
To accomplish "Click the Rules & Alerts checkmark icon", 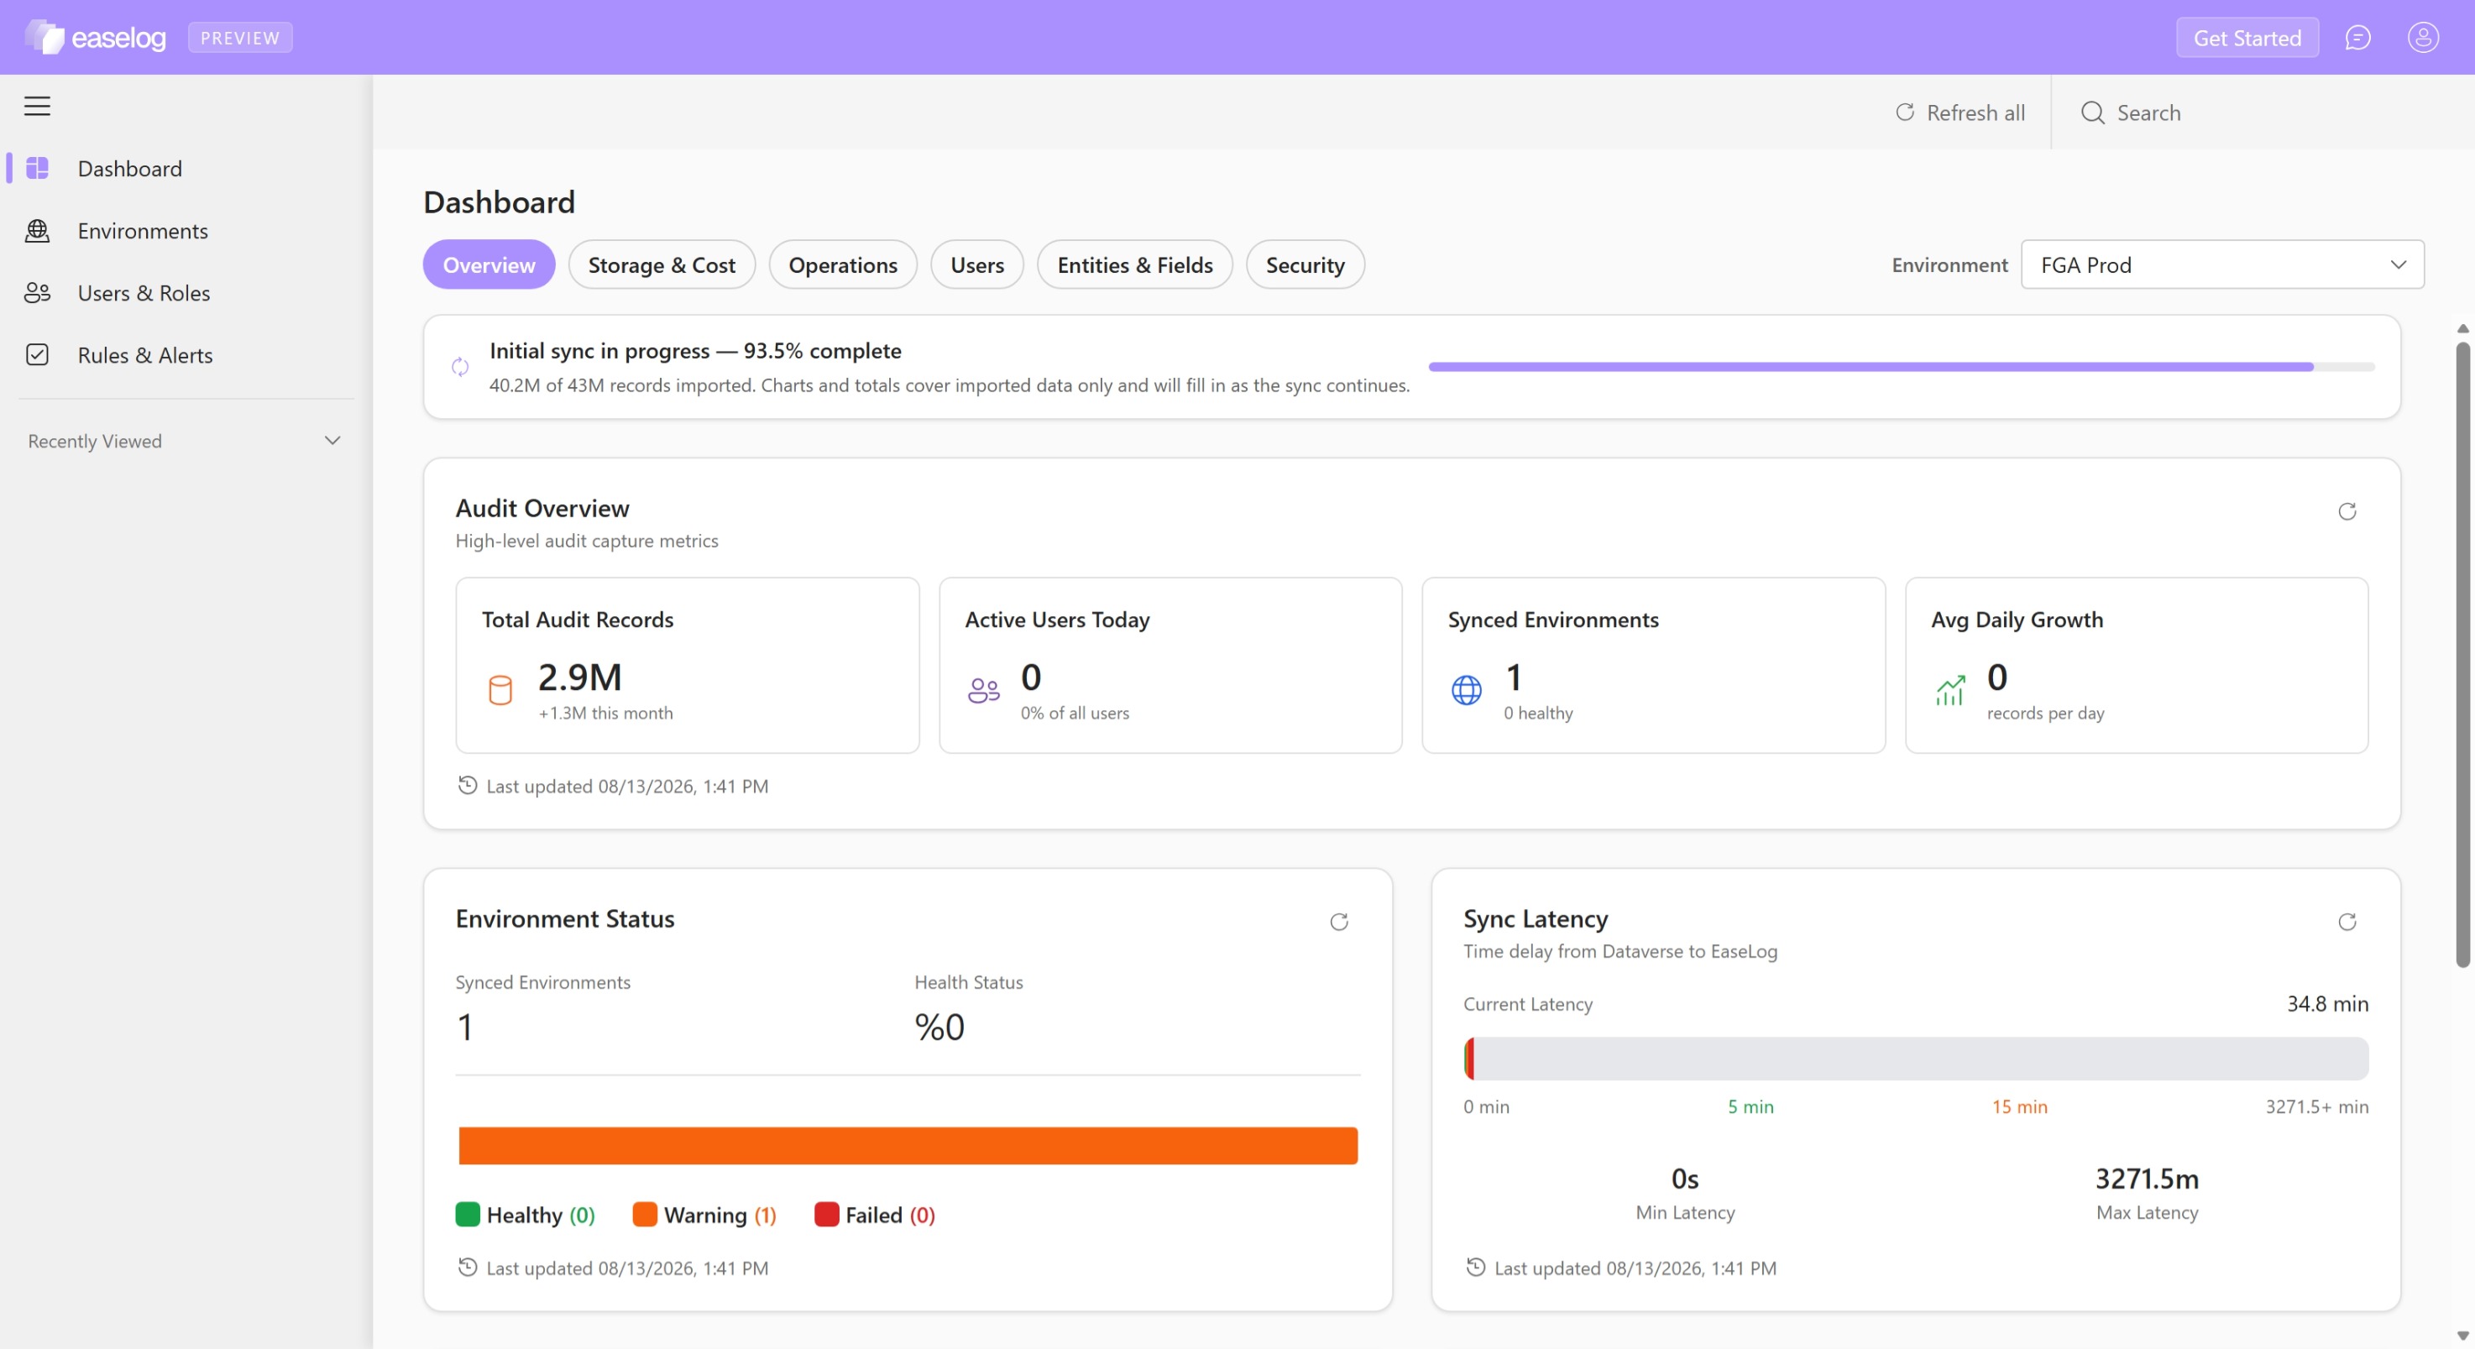I will 38,355.
